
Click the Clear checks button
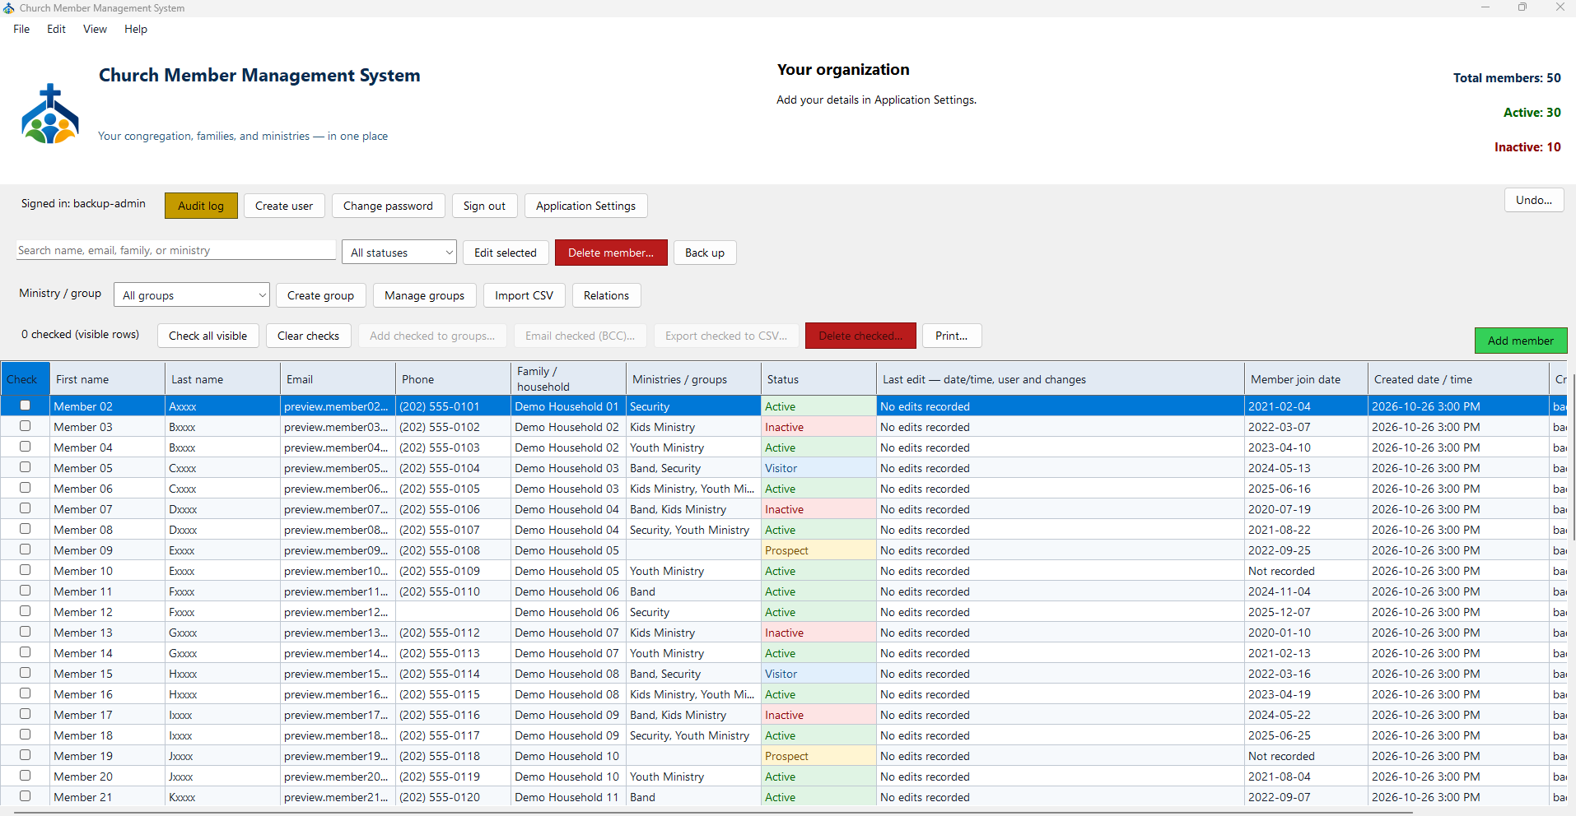pos(308,336)
